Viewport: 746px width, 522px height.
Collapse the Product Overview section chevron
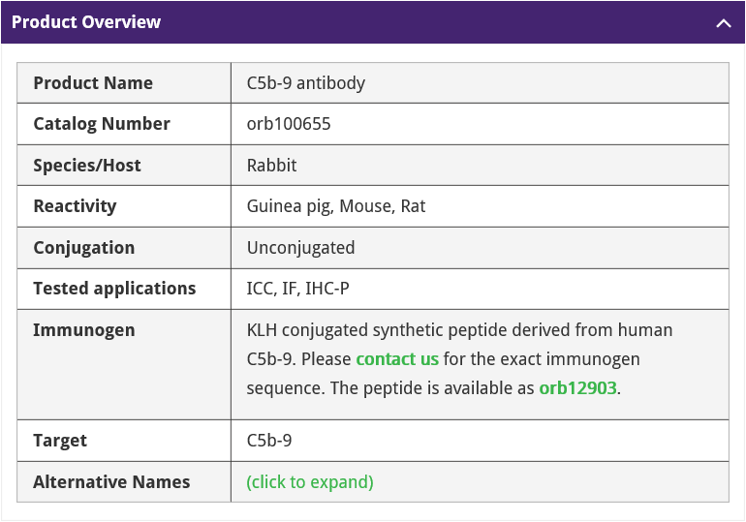723,23
